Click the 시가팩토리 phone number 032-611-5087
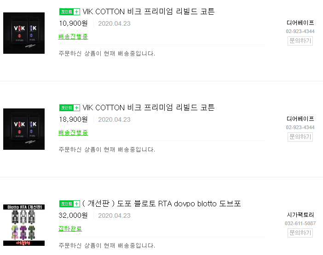This screenshot has width=323, height=255. coord(300,223)
